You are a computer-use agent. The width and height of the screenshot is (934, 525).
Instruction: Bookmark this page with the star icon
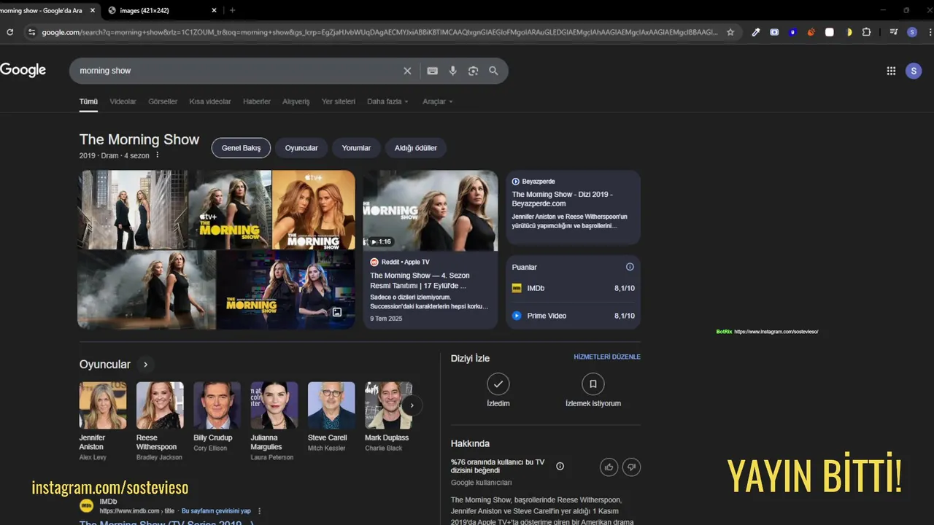click(730, 32)
